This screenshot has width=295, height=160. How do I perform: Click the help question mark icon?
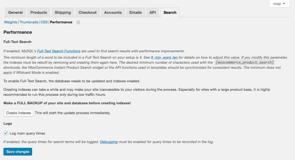[78, 23]
